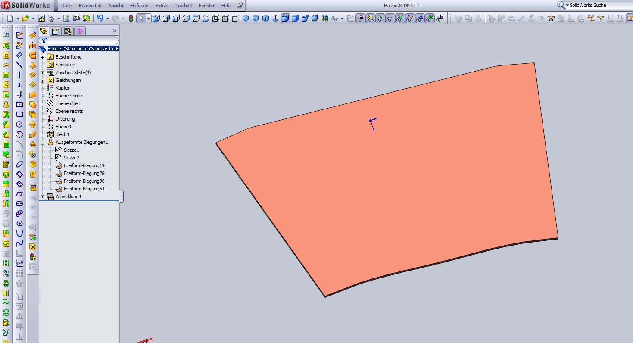Select Skizze2 in the feature tree
Screen dimensions: 633x343
[x=72, y=158]
